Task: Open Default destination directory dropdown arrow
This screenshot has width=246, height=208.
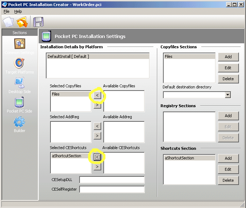Action: pyautogui.click(x=228, y=95)
